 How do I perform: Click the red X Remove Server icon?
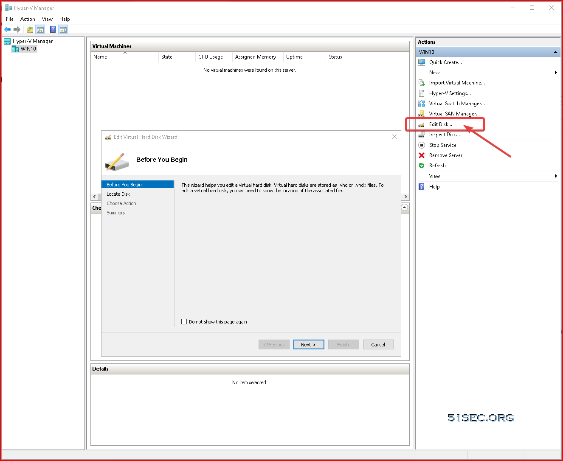(x=422, y=155)
